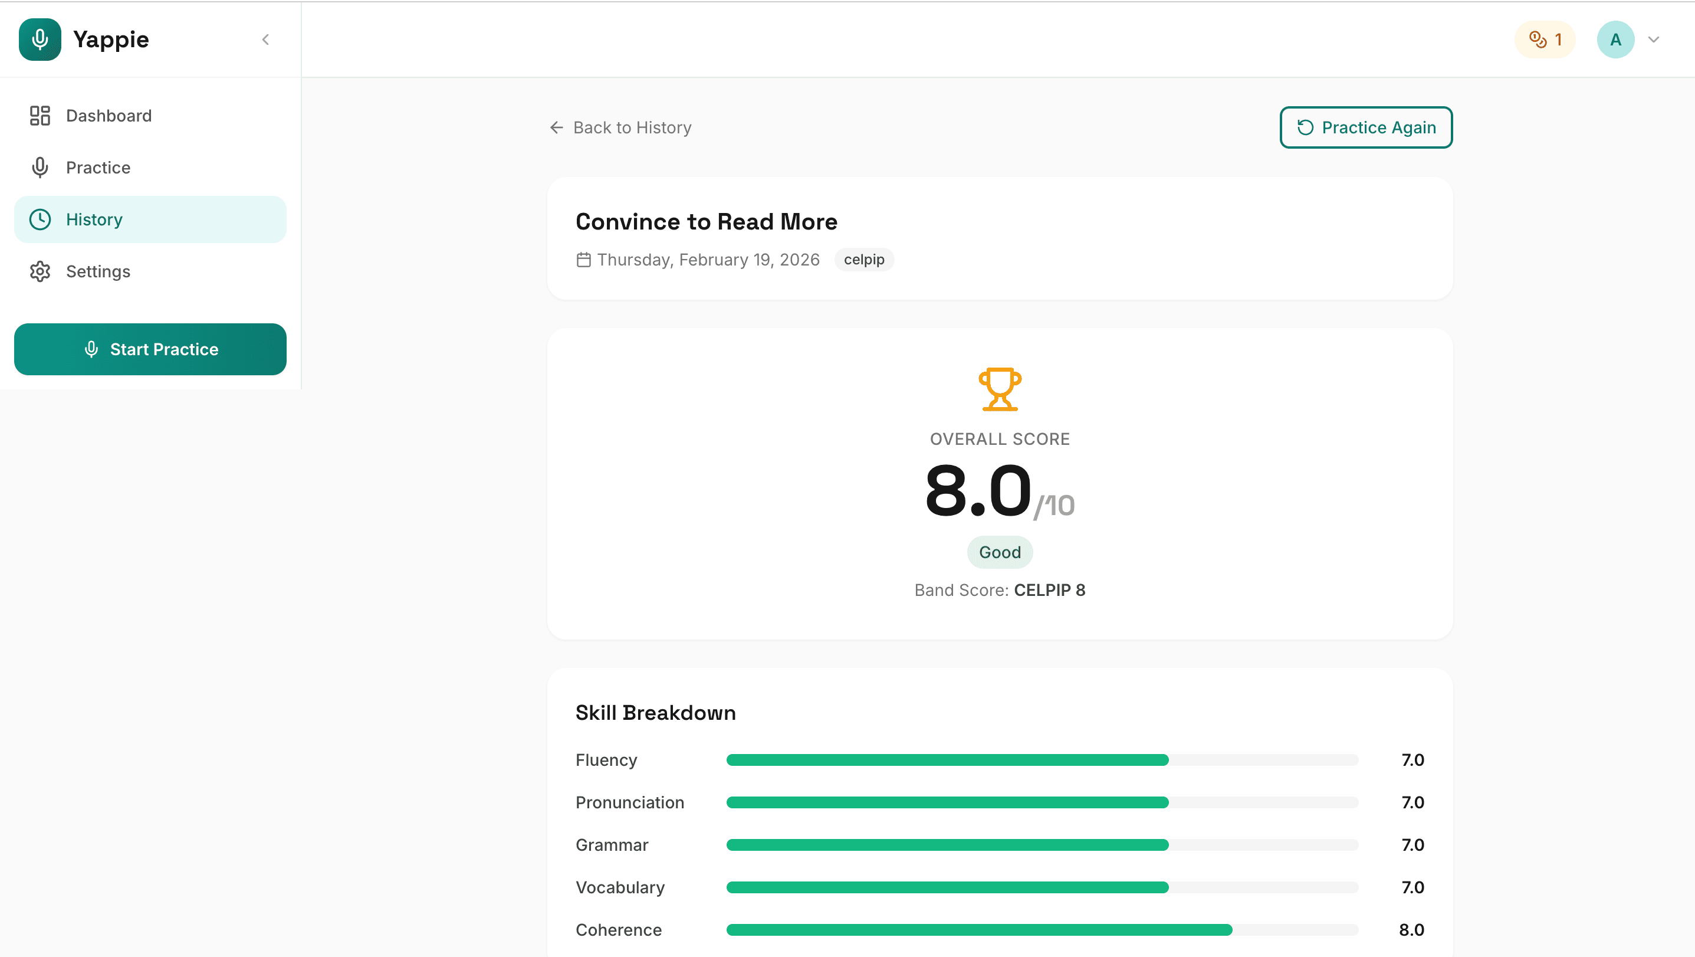Click the A avatar circle

coord(1616,39)
